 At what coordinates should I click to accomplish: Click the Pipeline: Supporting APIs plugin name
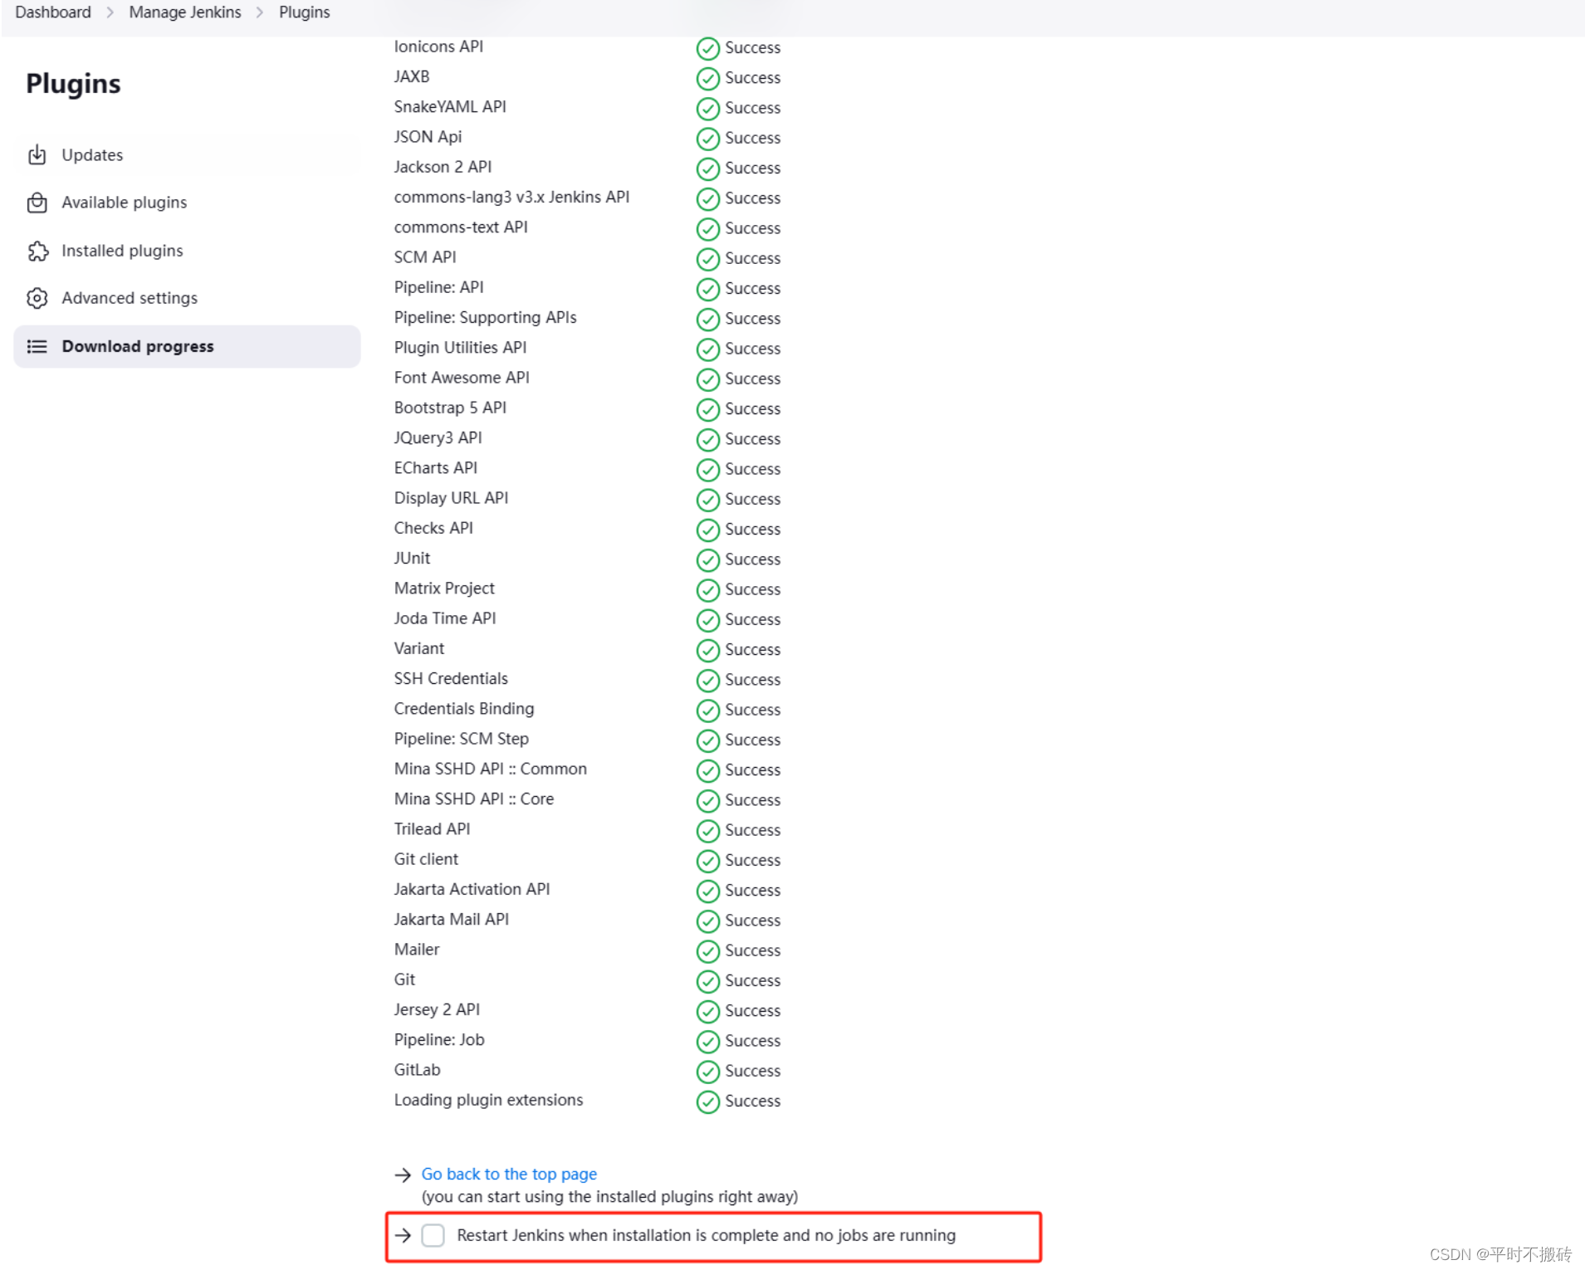[485, 317]
